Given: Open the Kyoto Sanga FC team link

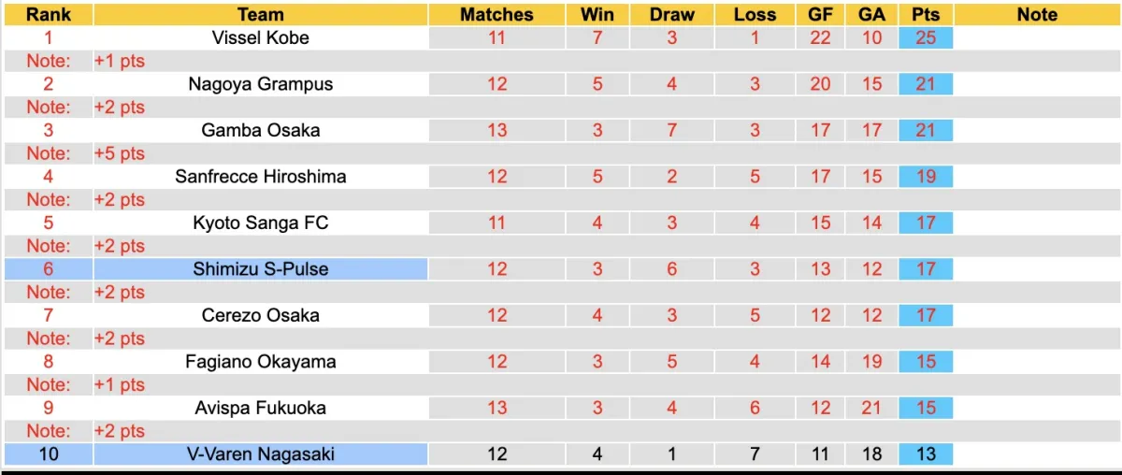Looking at the screenshot, I should tap(261, 223).
